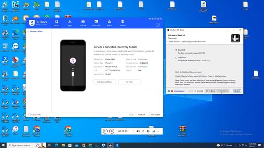Open the notification center
264x148 pixels.
pos(259,145)
